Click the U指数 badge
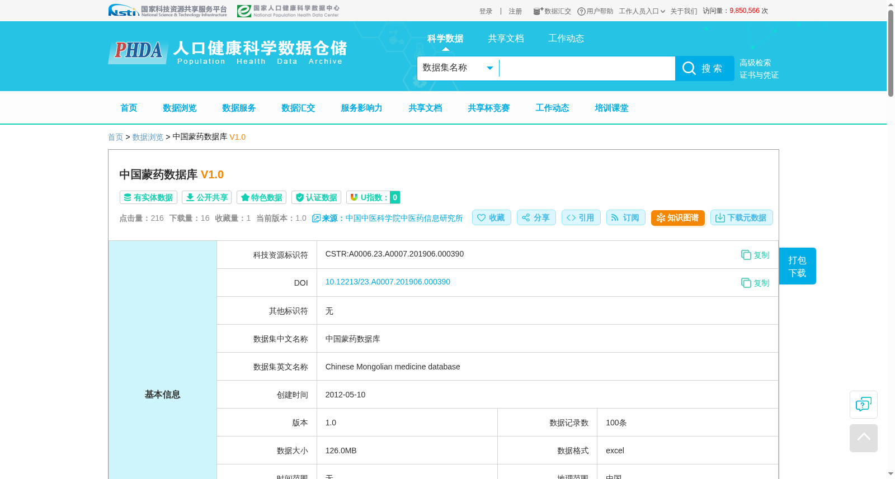Screen dimensions: 895x479 coord(373,197)
